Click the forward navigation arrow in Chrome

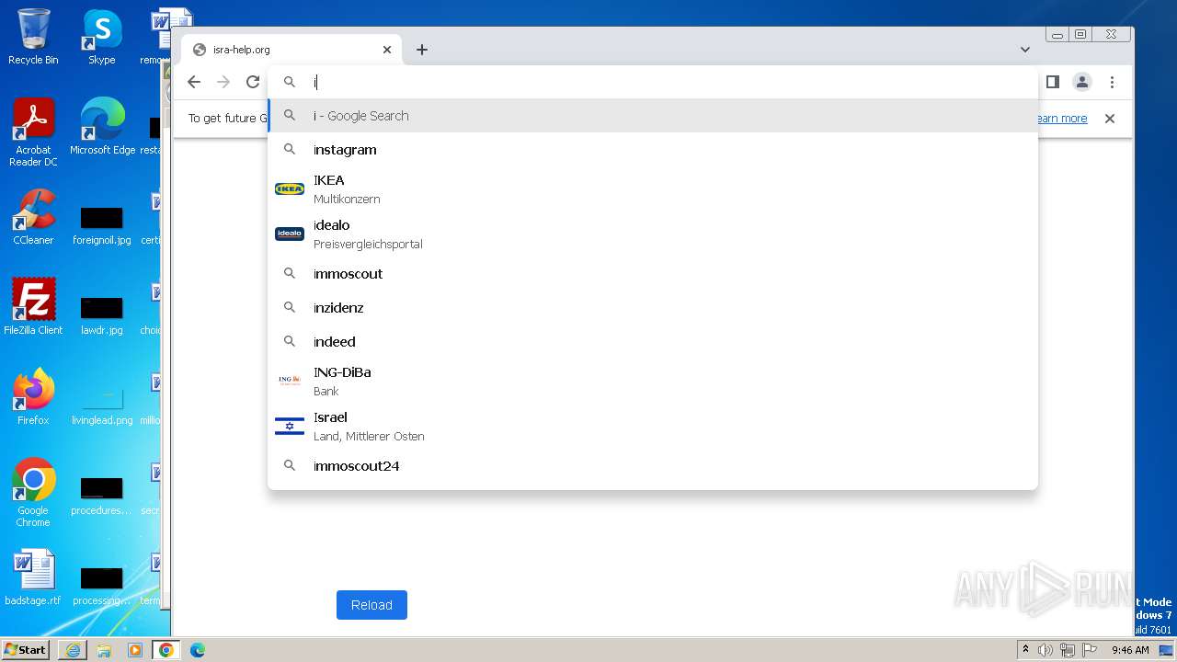pyautogui.click(x=223, y=82)
